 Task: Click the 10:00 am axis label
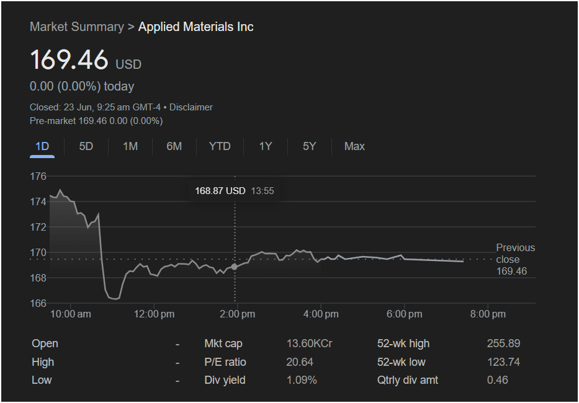(x=71, y=314)
